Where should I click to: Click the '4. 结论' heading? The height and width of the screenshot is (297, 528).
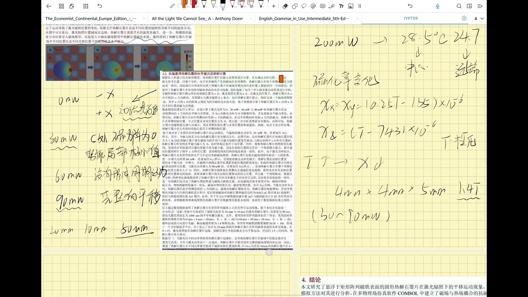click(311, 280)
